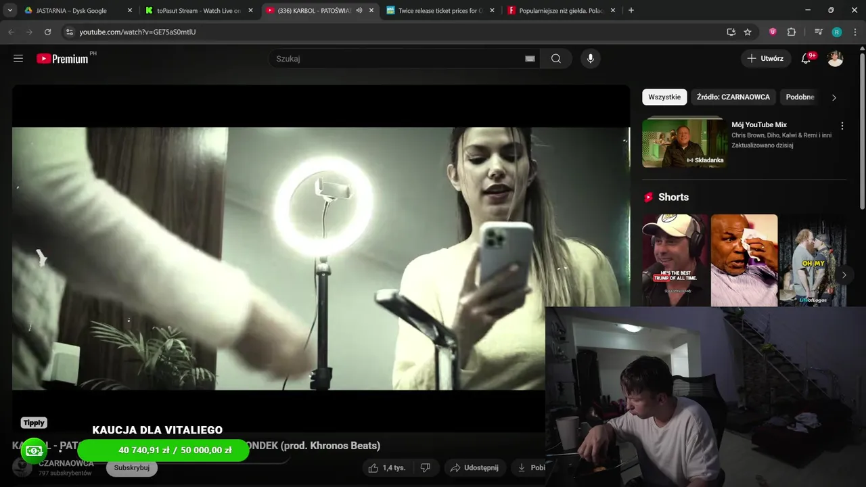Viewport: 866px width, 487px height.
Task: Click the Tipply donation goal progress bar
Action: (x=163, y=450)
